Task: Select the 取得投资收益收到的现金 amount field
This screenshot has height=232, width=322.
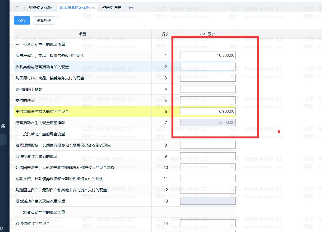Action: [x=208, y=156]
